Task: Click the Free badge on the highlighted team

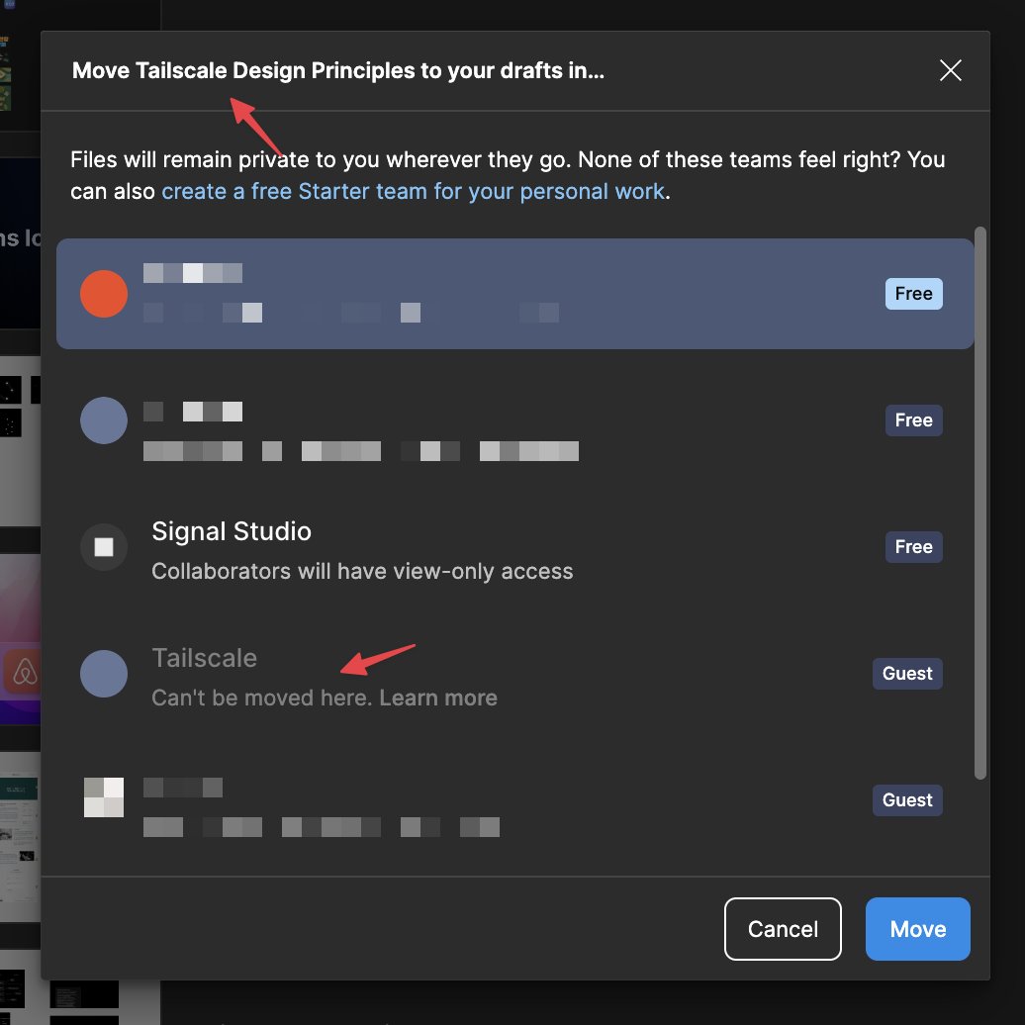Action: [913, 294]
